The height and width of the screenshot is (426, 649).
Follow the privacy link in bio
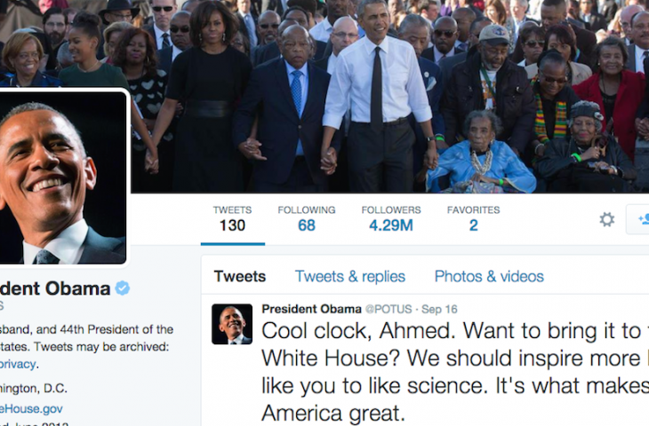click(x=18, y=365)
